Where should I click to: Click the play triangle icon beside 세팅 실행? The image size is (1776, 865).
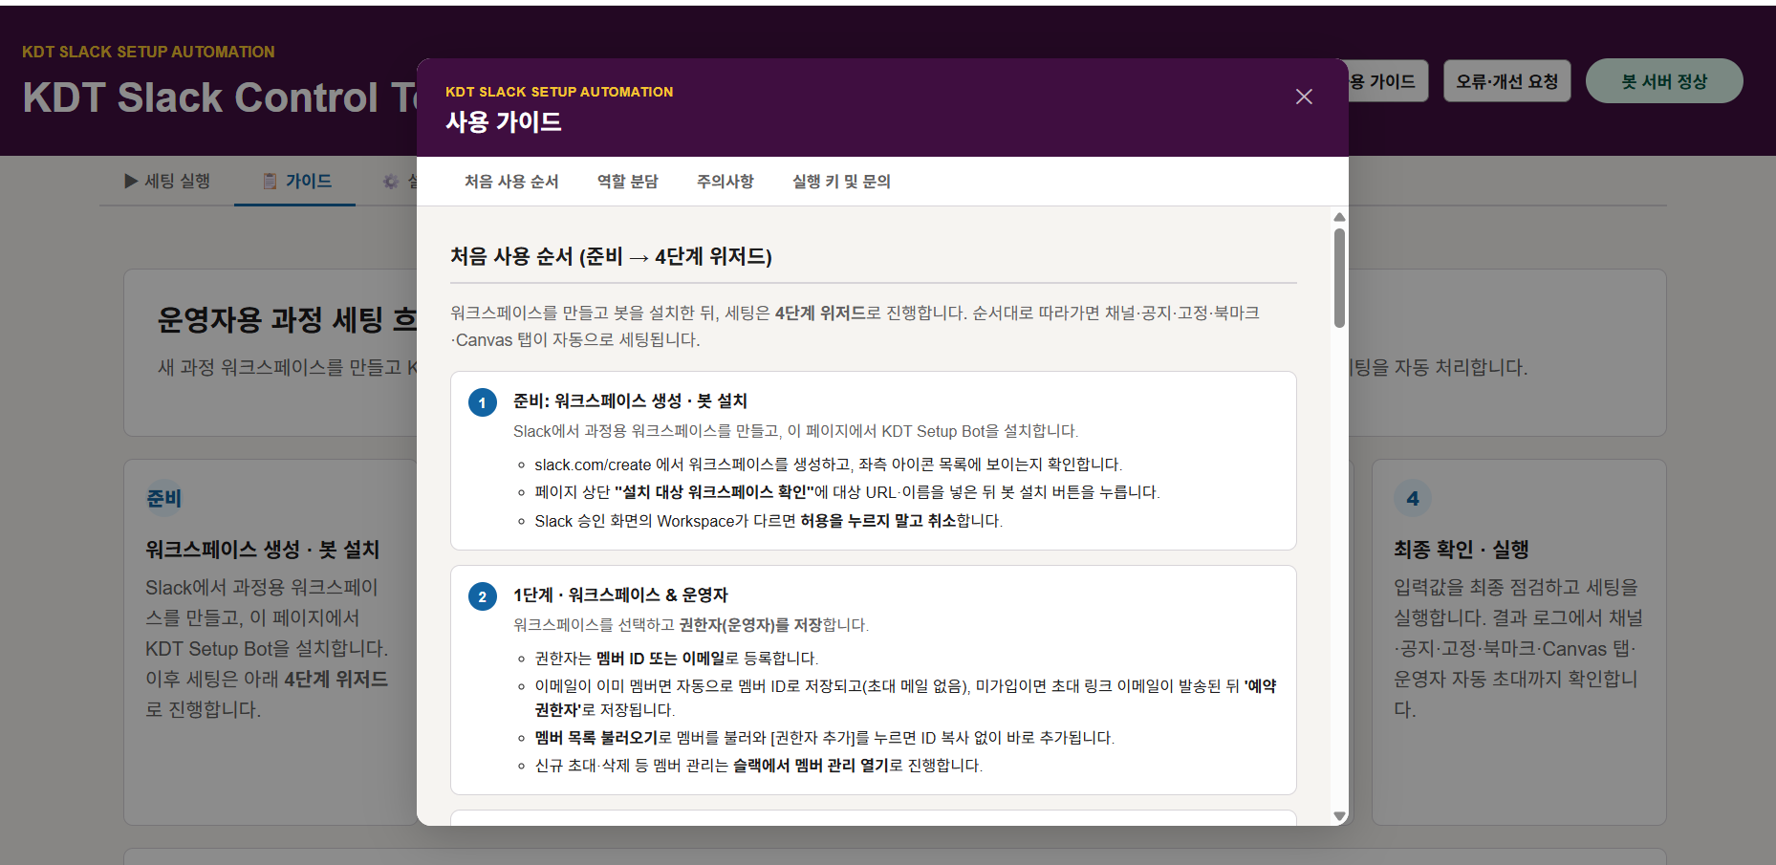pyautogui.click(x=131, y=181)
